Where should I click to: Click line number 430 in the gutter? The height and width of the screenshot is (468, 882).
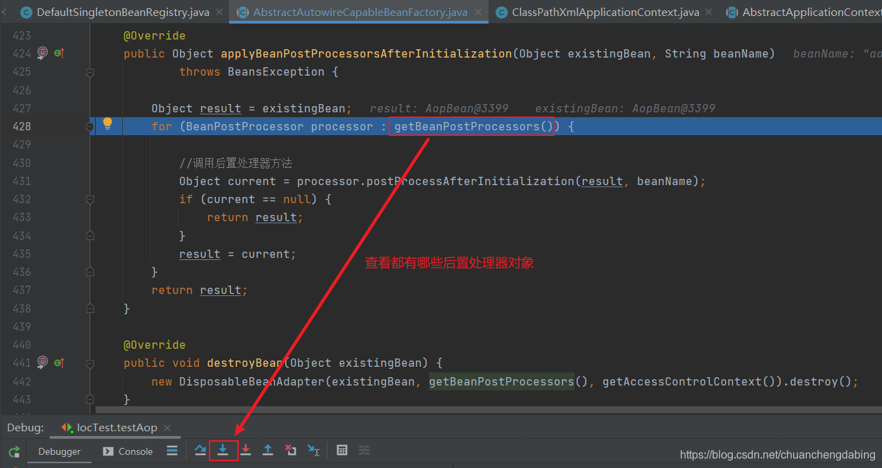coord(22,163)
